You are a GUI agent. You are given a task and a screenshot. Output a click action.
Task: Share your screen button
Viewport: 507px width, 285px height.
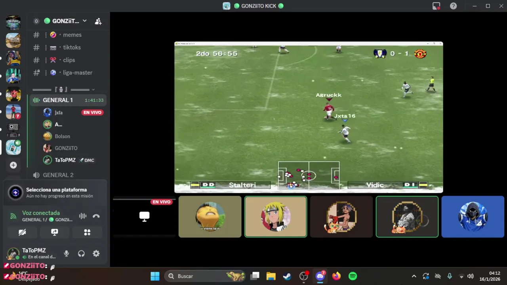click(x=55, y=232)
